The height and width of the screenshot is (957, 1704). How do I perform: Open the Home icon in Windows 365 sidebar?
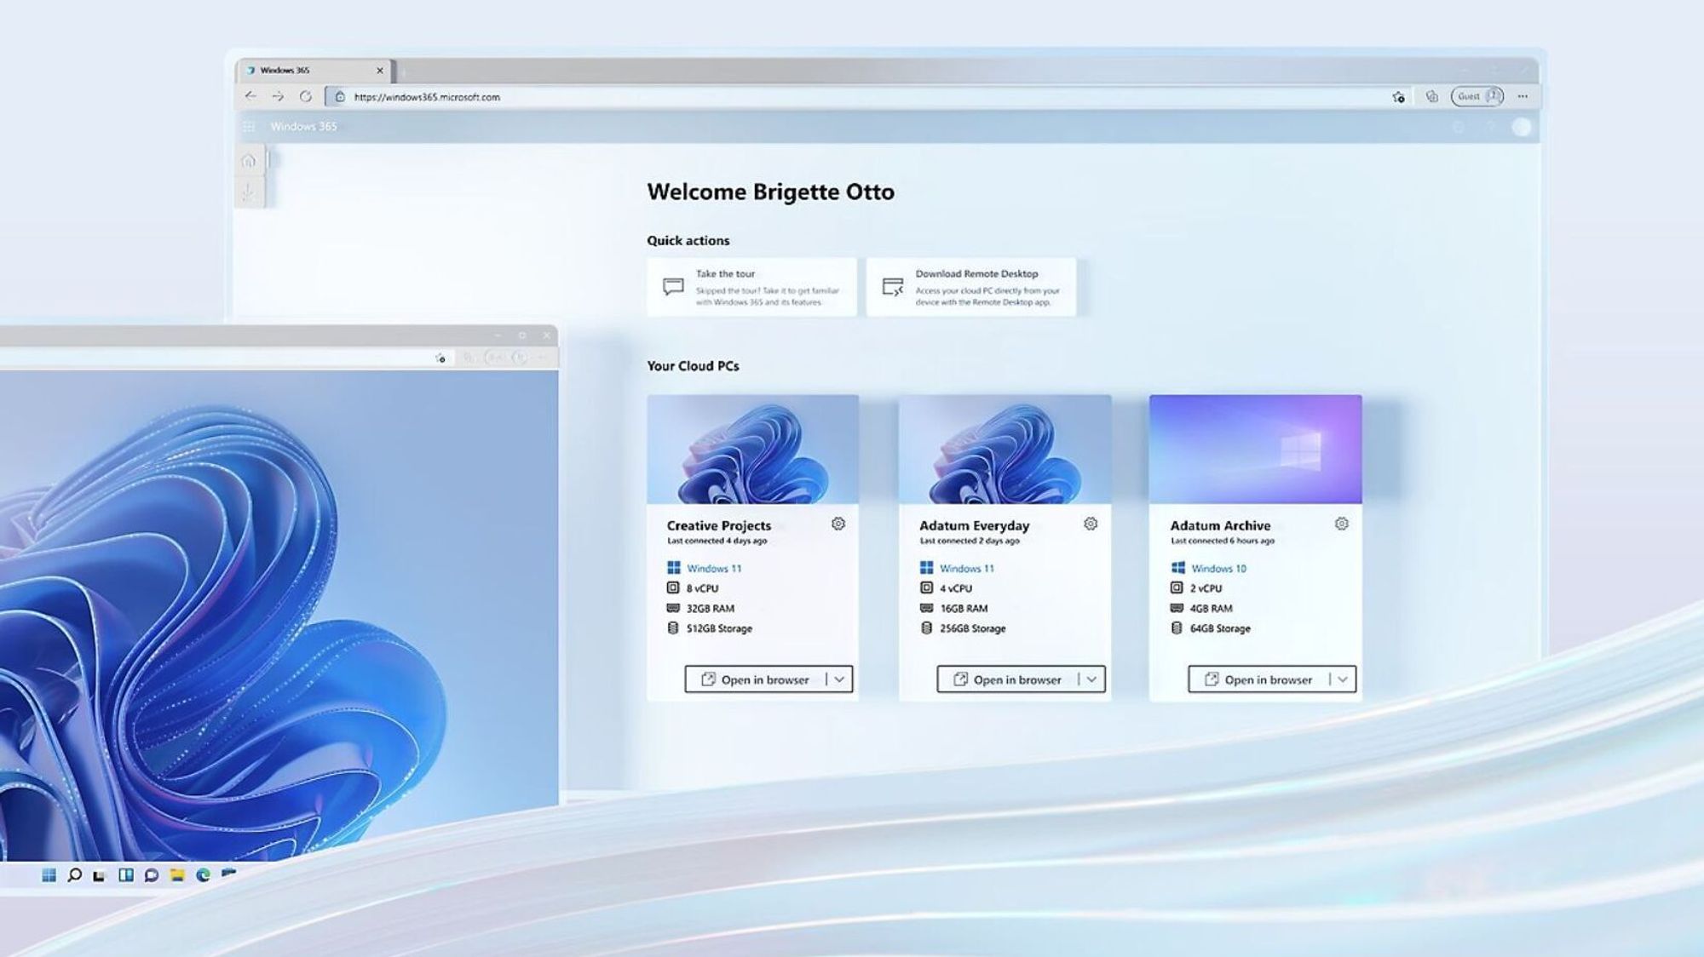click(249, 161)
